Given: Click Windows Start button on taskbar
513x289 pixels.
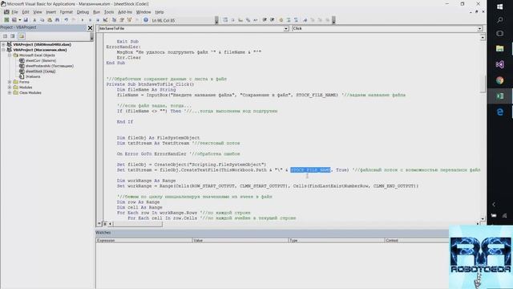Looking at the screenshot, I should click(x=499, y=6).
